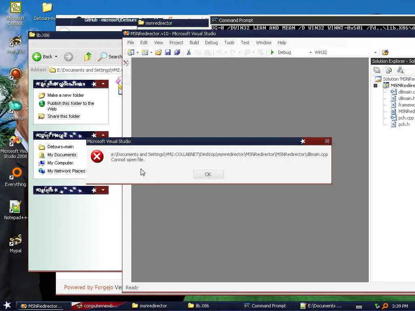Open the Project menu in Visual Studio
The width and height of the screenshot is (415, 311).
coord(176,43)
